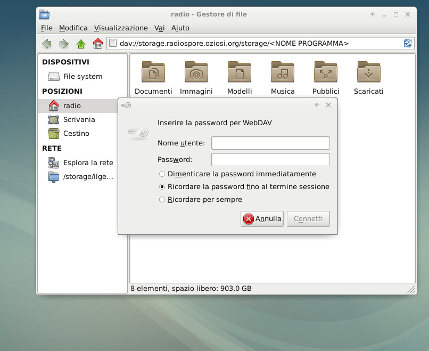Click the forward navigation arrow
Image resolution: width=429 pixels, height=351 pixels.
[64, 44]
